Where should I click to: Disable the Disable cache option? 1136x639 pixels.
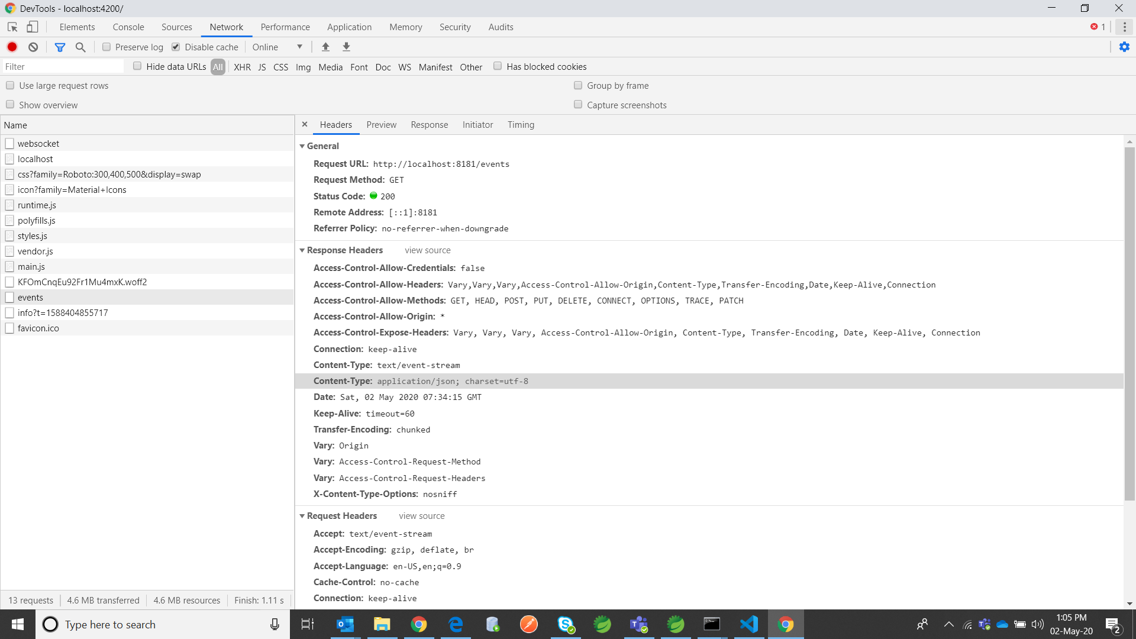176,46
